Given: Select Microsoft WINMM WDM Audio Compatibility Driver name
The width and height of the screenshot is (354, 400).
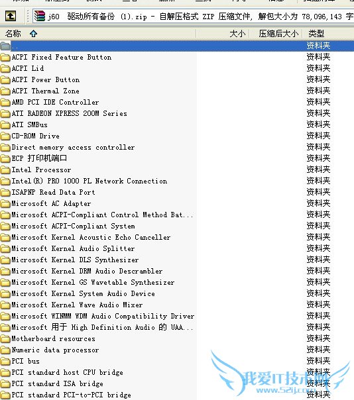Looking at the screenshot, I should click(103, 316).
